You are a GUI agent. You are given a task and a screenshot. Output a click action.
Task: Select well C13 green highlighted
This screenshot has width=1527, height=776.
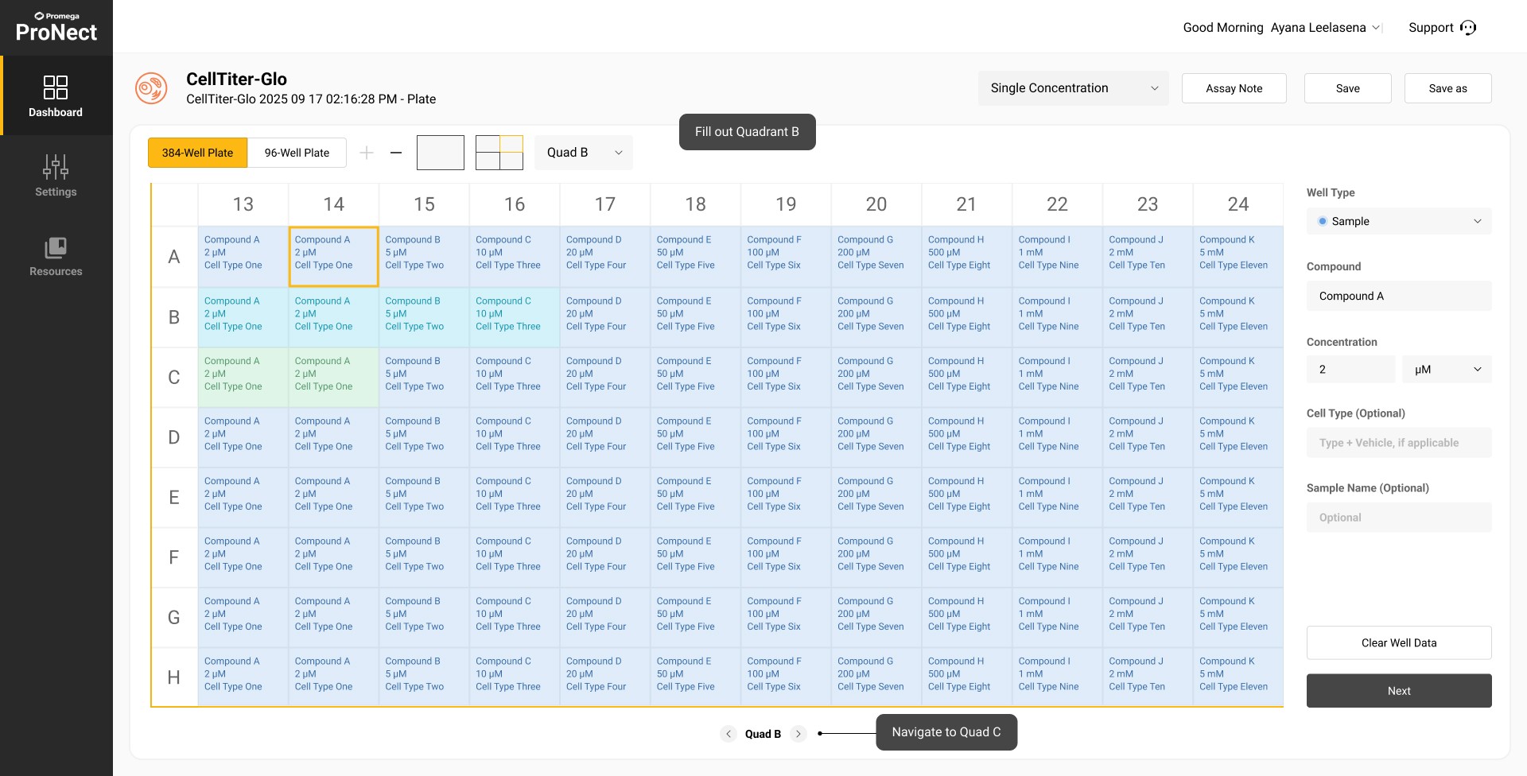point(243,377)
